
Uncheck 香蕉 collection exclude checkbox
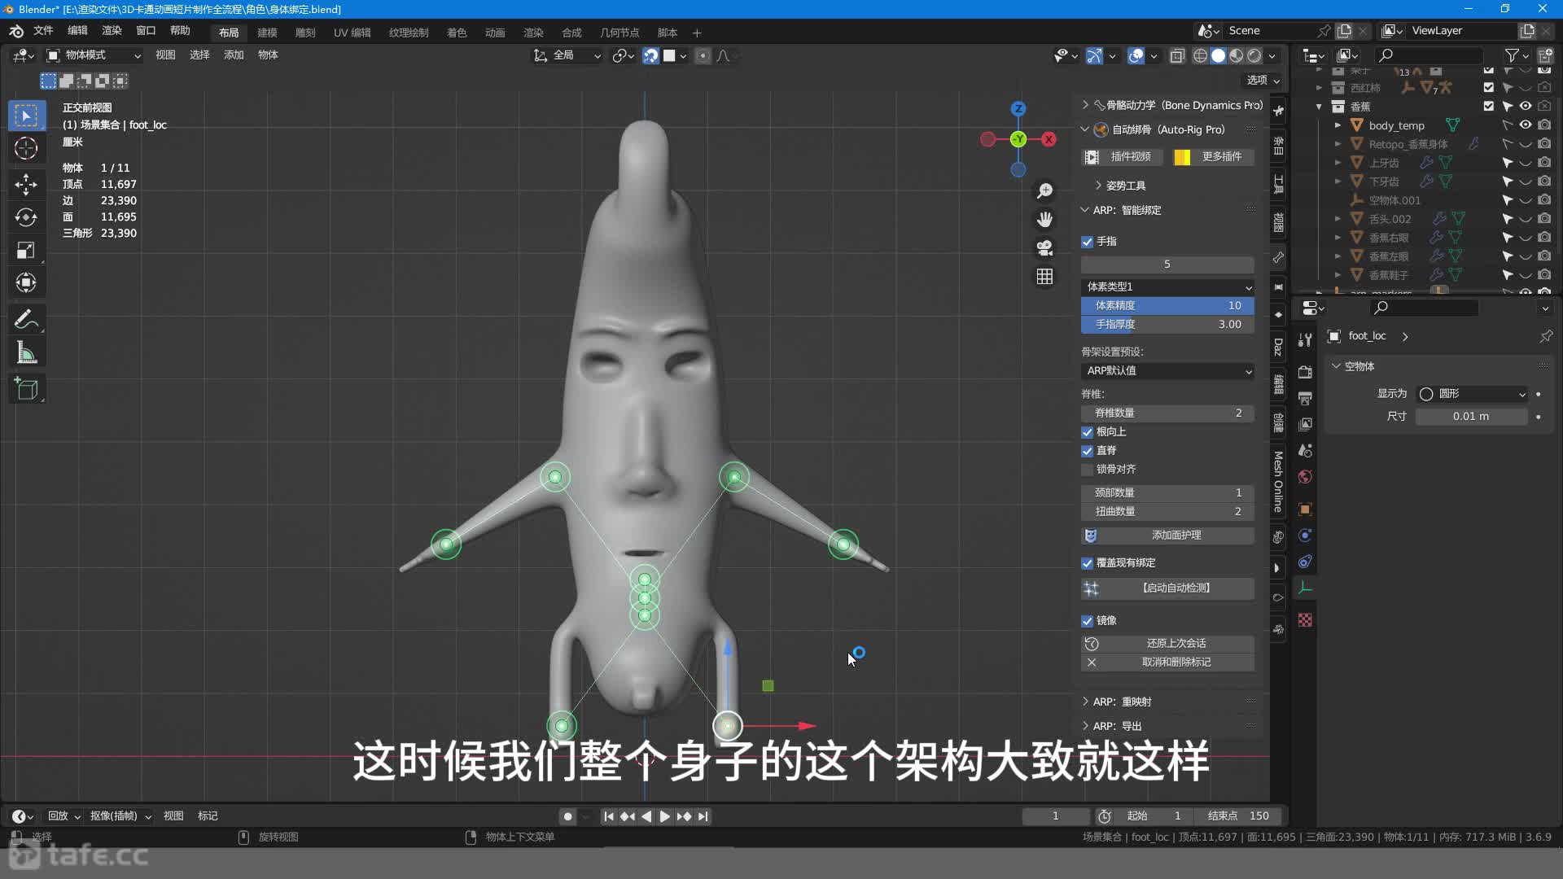point(1489,107)
